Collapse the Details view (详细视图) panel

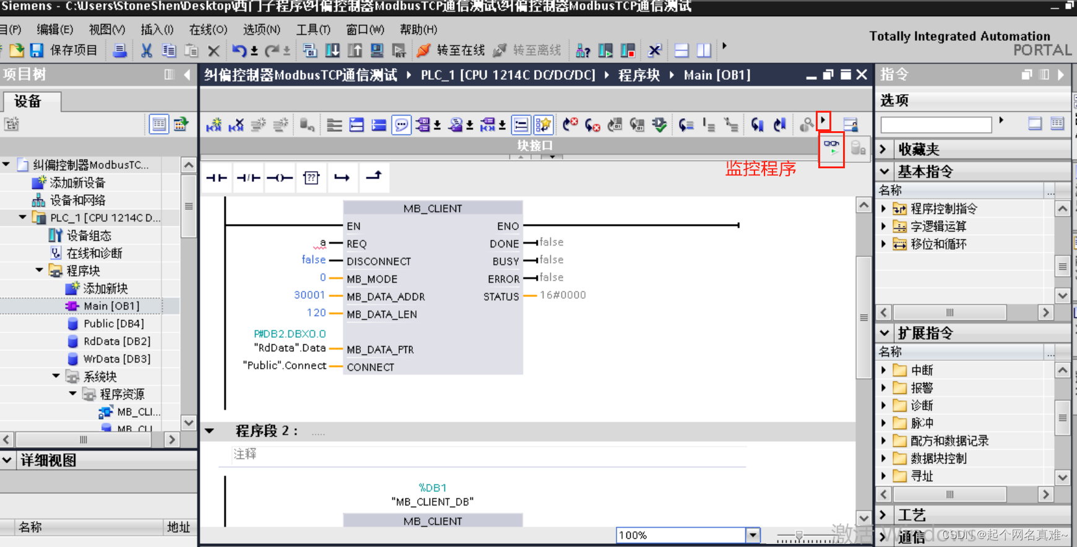[7, 460]
